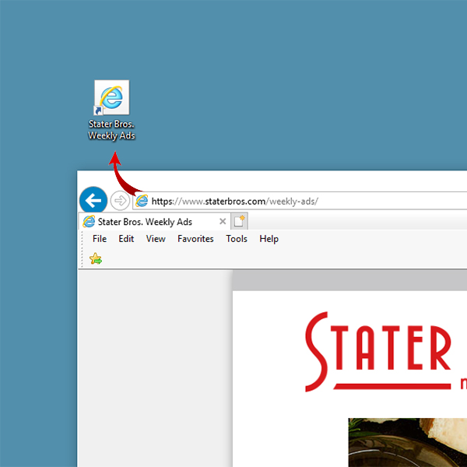Click the greyed Forward arrow button
Screen dimensions: 467x467
coord(120,201)
